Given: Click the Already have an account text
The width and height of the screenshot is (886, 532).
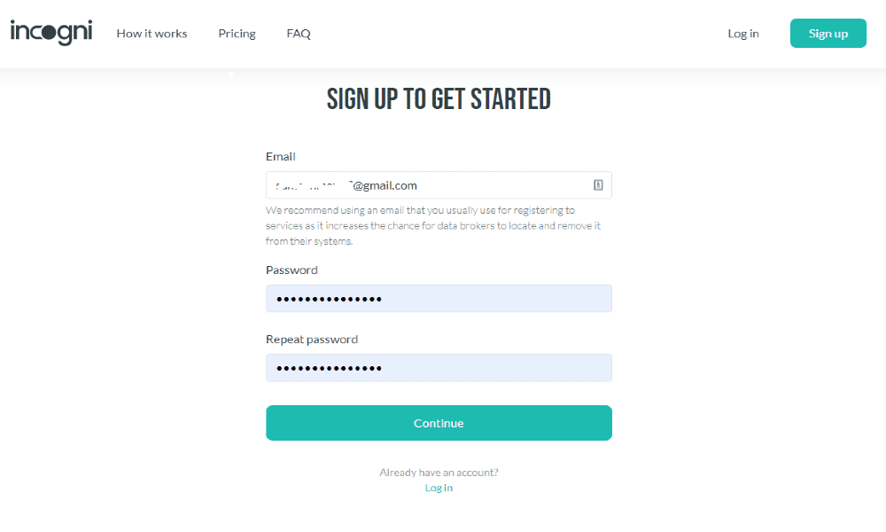Looking at the screenshot, I should point(439,472).
